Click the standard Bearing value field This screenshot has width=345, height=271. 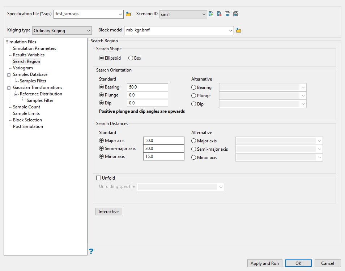[148, 87]
